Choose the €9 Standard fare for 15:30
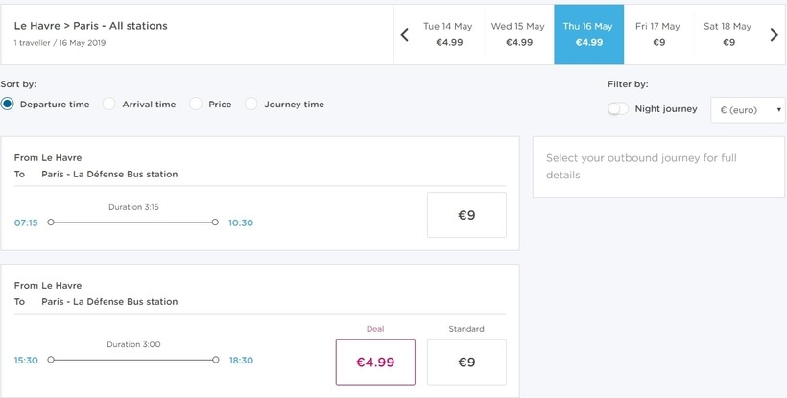The height and width of the screenshot is (398, 787). coord(466,362)
